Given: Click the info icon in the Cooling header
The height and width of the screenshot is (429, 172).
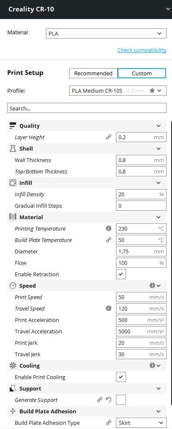Looking at the screenshot, I should 152,366.
